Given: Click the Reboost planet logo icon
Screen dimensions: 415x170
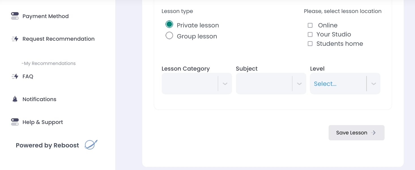Looking at the screenshot, I should 91,145.
